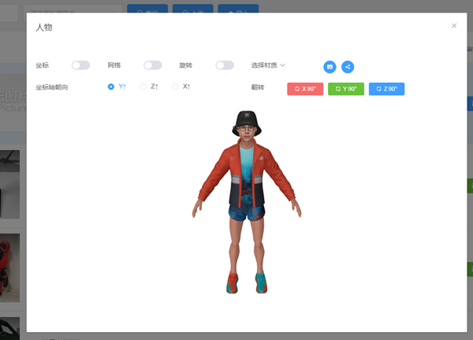Toggle the 坐标 switch on

80,65
